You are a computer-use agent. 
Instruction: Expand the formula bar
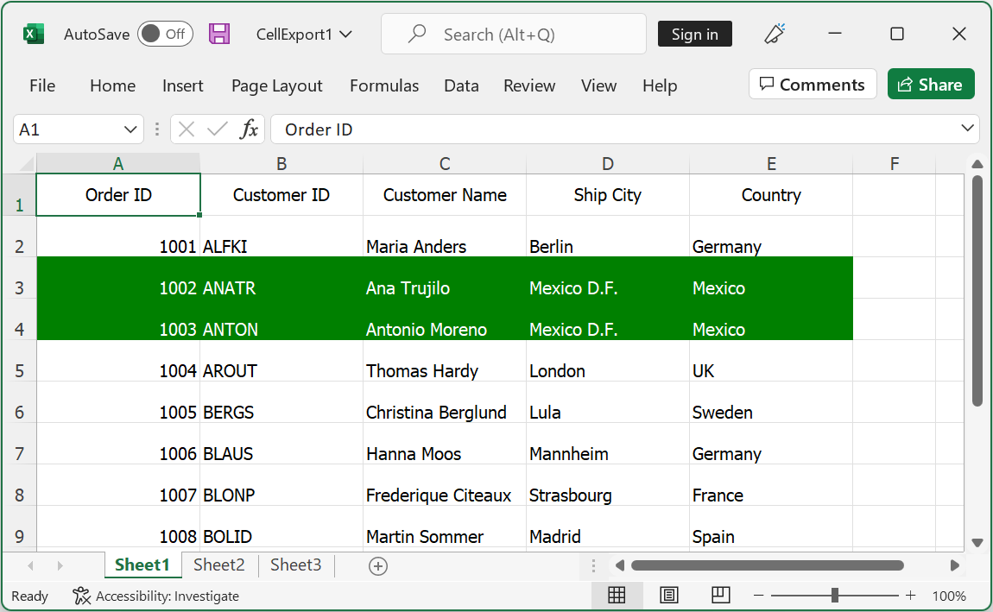coord(967,128)
